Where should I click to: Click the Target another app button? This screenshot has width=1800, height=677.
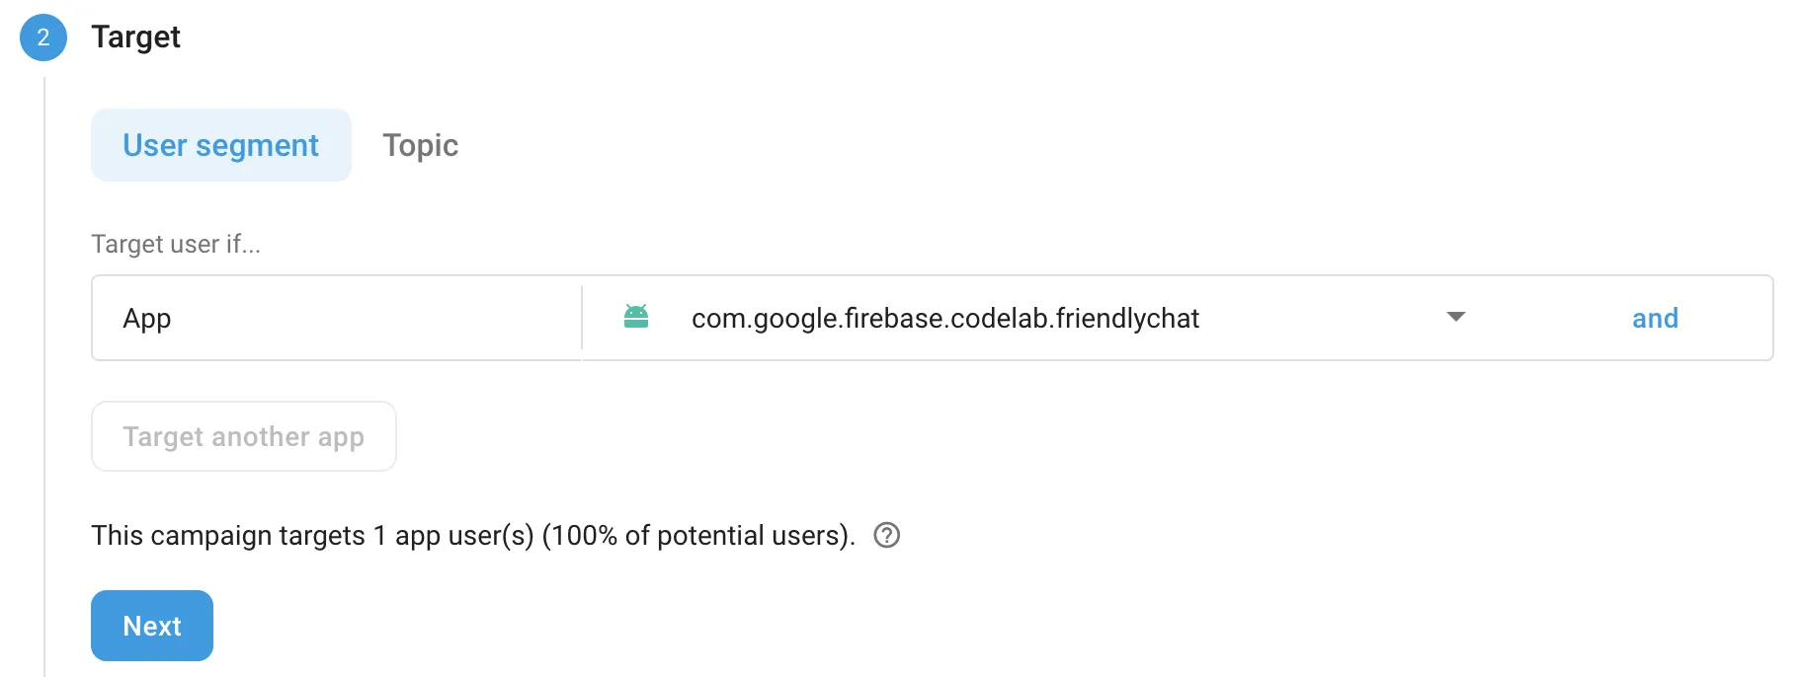click(x=243, y=436)
